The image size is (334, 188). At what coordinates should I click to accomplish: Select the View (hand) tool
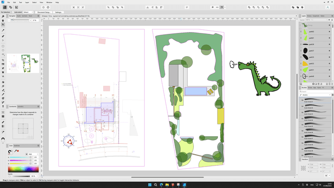click(3, 21)
